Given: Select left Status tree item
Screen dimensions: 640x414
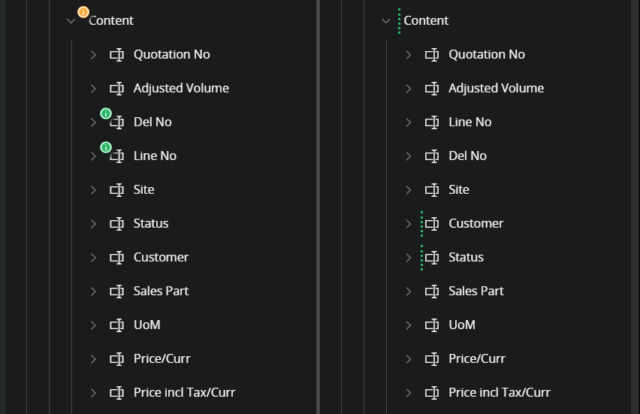Looking at the screenshot, I should click(151, 224).
